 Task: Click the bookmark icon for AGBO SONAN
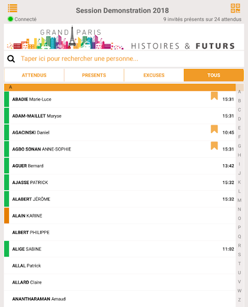pyautogui.click(x=214, y=146)
